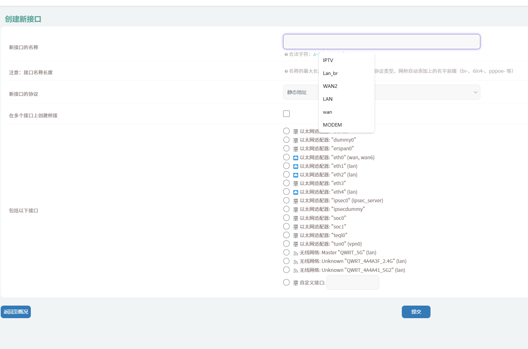The height and width of the screenshot is (349, 528).
Task: Enable bridge over multiple interfaces checkbox
Action: 286,114
